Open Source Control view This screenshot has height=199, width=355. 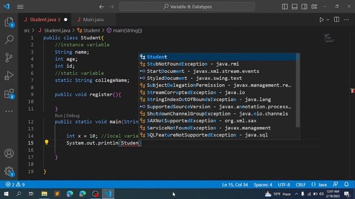[x=9, y=57]
